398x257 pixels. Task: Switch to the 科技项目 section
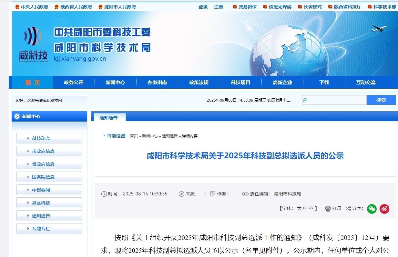tap(240, 82)
